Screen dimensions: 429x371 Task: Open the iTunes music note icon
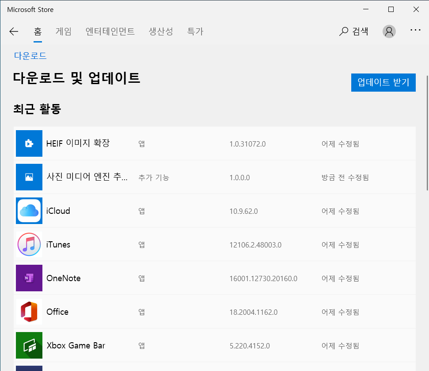click(29, 244)
